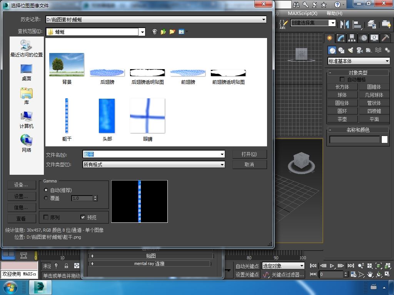Image resolution: width=394 pixels, height=295 pixels.
Task: Click the object color swatch
Action: [x=384, y=139]
